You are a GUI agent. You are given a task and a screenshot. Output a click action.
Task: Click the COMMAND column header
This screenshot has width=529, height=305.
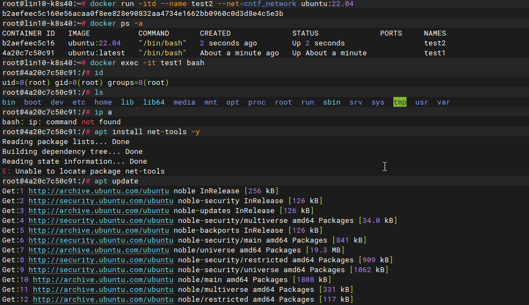pyautogui.click(x=153, y=33)
